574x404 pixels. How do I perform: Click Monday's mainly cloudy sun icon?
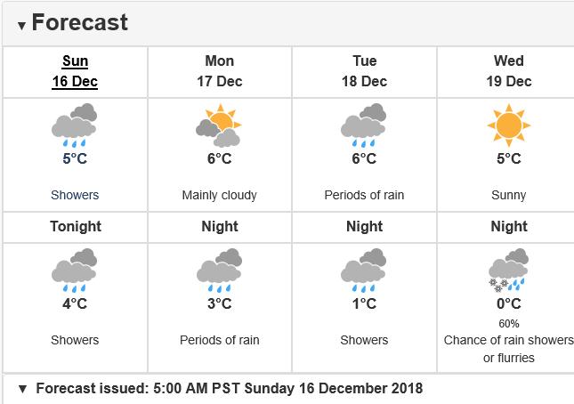(219, 125)
